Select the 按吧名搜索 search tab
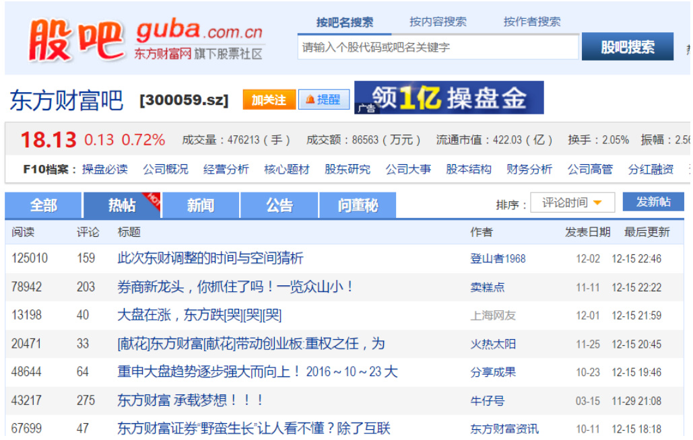The height and width of the screenshot is (440, 693). click(344, 22)
